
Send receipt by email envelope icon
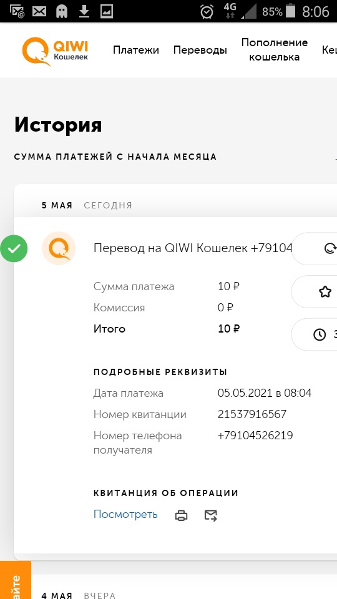210,515
